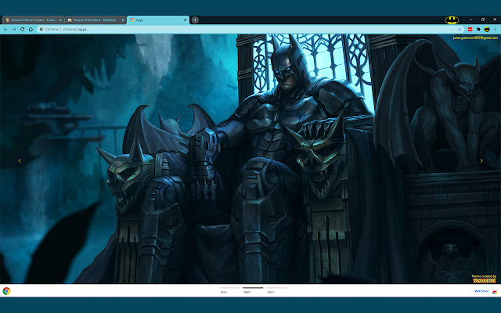Viewport: 501px width, 313px height.
Task: Open a new tab
Action: [x=195, y=20]
